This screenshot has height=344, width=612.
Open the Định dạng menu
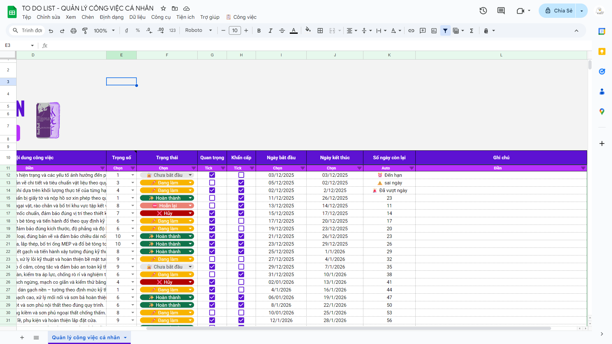click(x=112, y=17)
